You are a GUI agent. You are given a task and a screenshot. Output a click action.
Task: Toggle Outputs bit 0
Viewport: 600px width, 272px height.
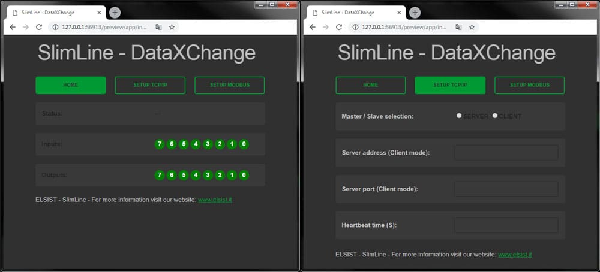pos(244,175)
